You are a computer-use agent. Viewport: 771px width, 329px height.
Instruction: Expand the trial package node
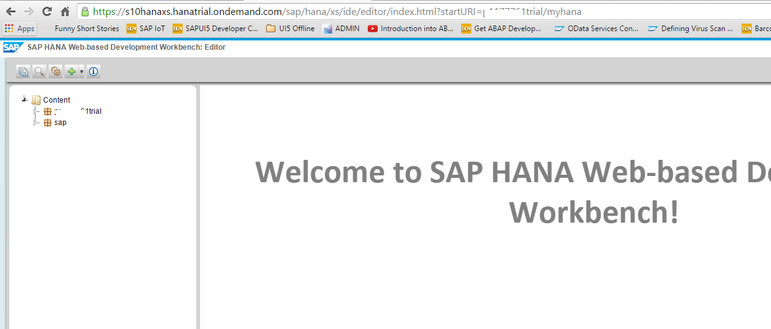coord(36,111)
